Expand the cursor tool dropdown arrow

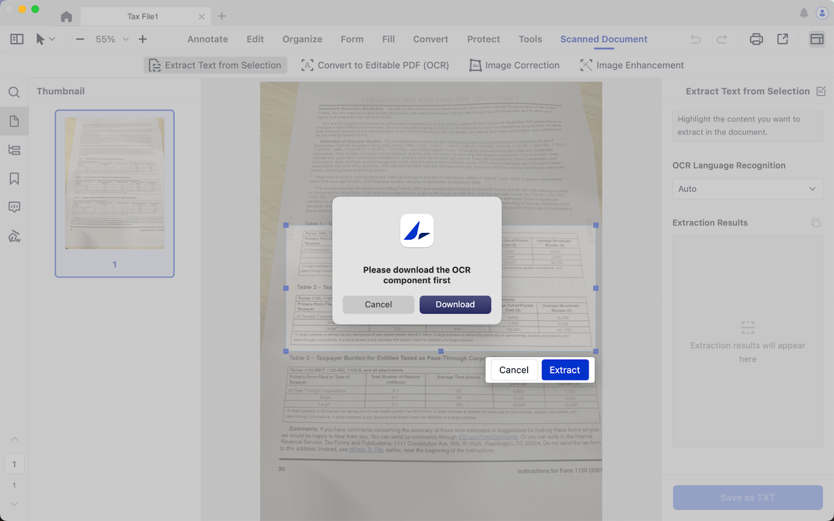[52, 39]
